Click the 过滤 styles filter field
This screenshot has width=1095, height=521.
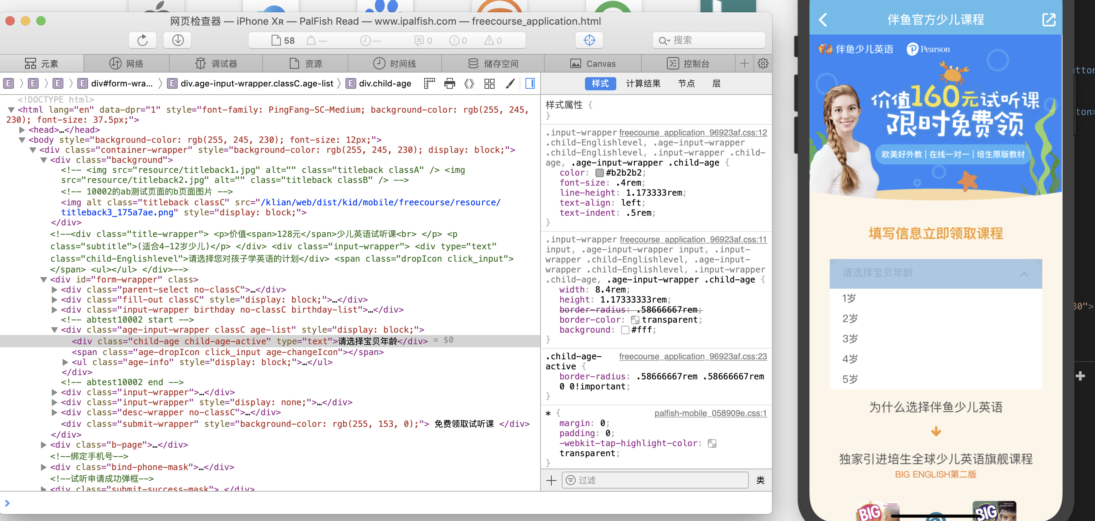point(655,480)
